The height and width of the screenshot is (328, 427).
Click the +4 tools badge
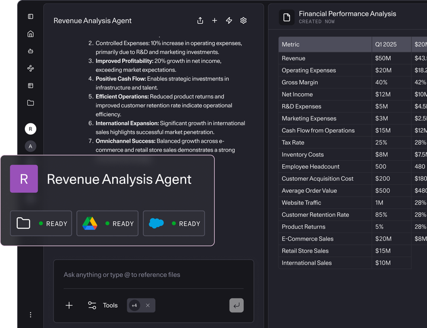[x=134, y=305]
